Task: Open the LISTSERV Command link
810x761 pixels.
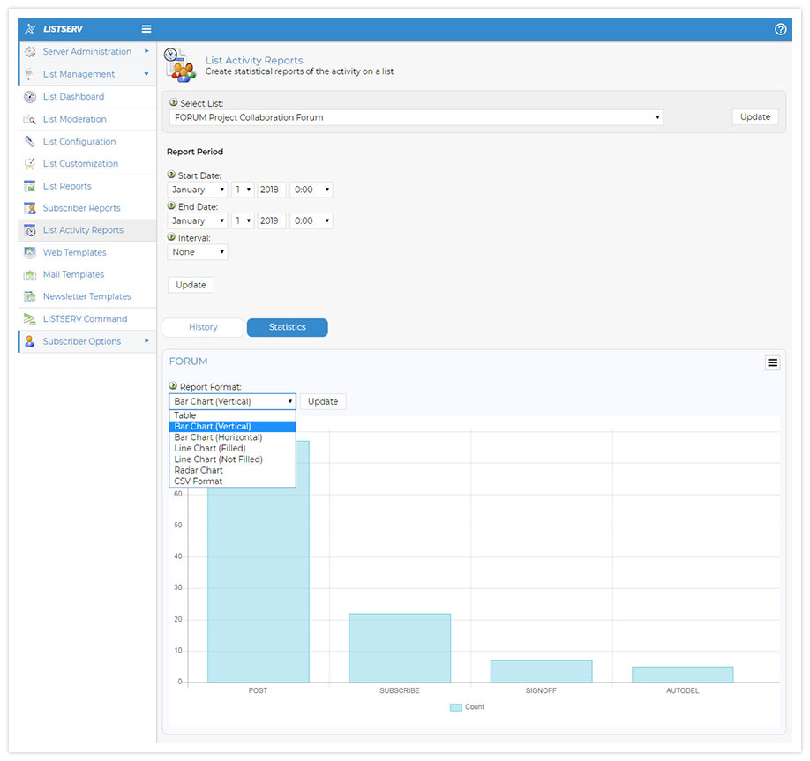Action: click(x=85, y=319)
